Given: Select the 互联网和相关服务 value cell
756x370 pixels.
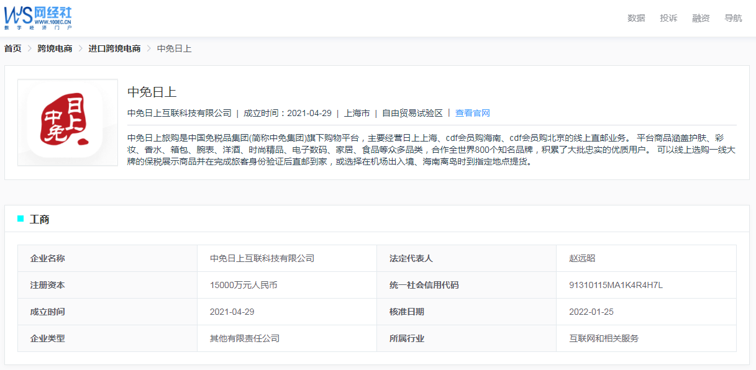Looking at the screenshot, I should pos(646,338).
